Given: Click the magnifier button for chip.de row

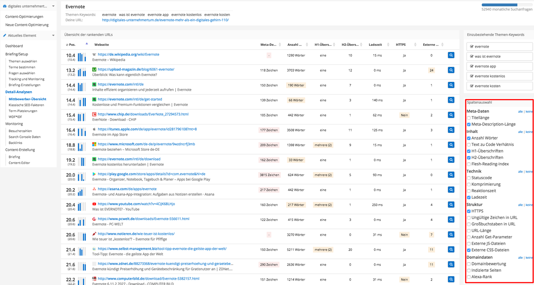Looking at the screenshot, I should pos(451,115).
